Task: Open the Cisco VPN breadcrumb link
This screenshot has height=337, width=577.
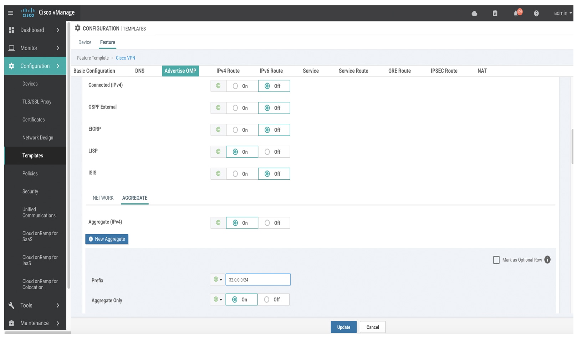Action: click(126, 58)
